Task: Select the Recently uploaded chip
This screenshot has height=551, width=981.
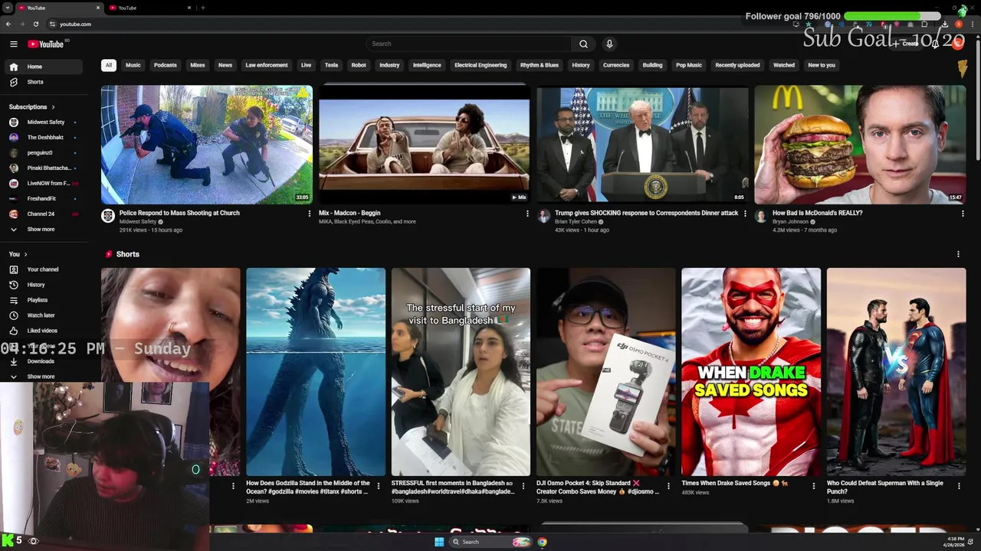Action: point(737,65)
